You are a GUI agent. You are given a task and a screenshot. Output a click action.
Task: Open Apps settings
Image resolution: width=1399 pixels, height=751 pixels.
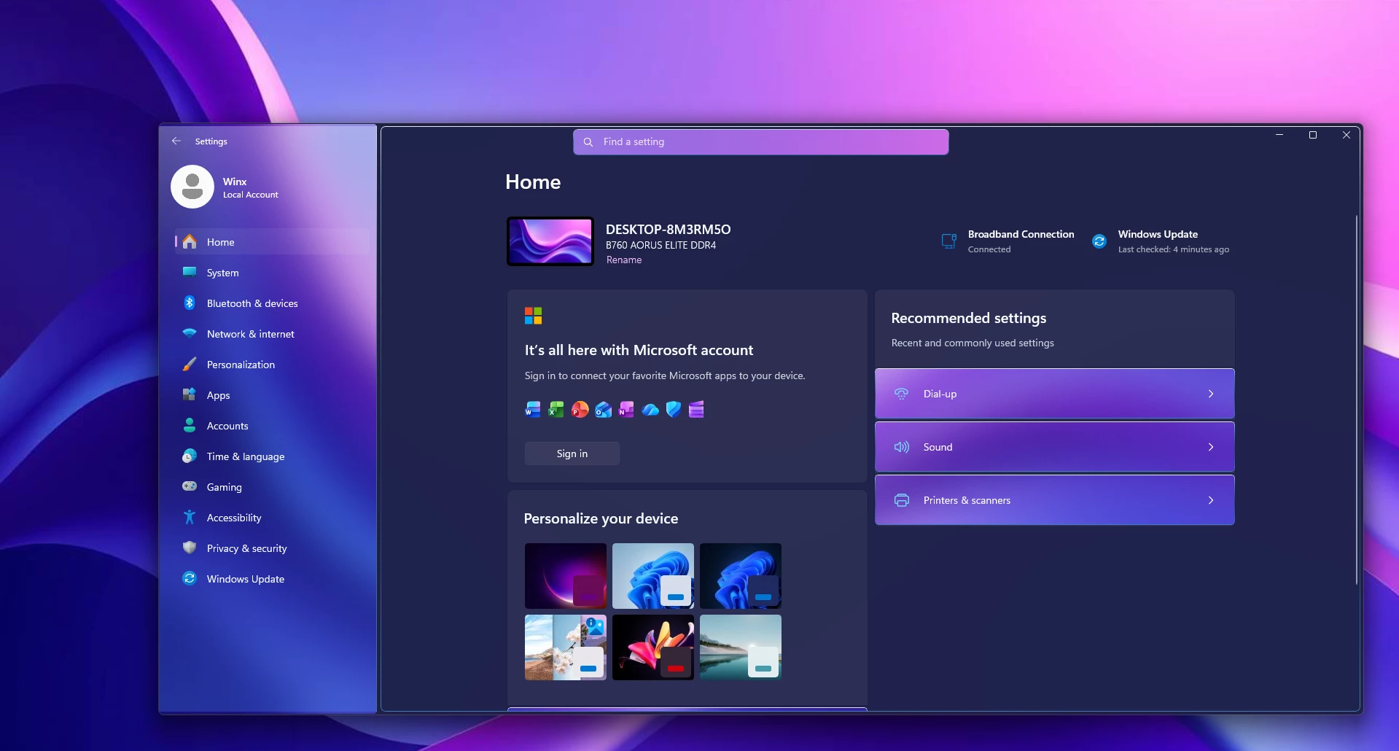tap(271, 394)
